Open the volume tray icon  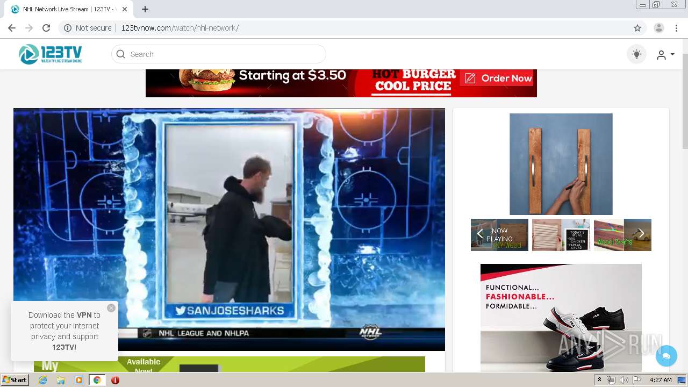click(x=624, y=380)
